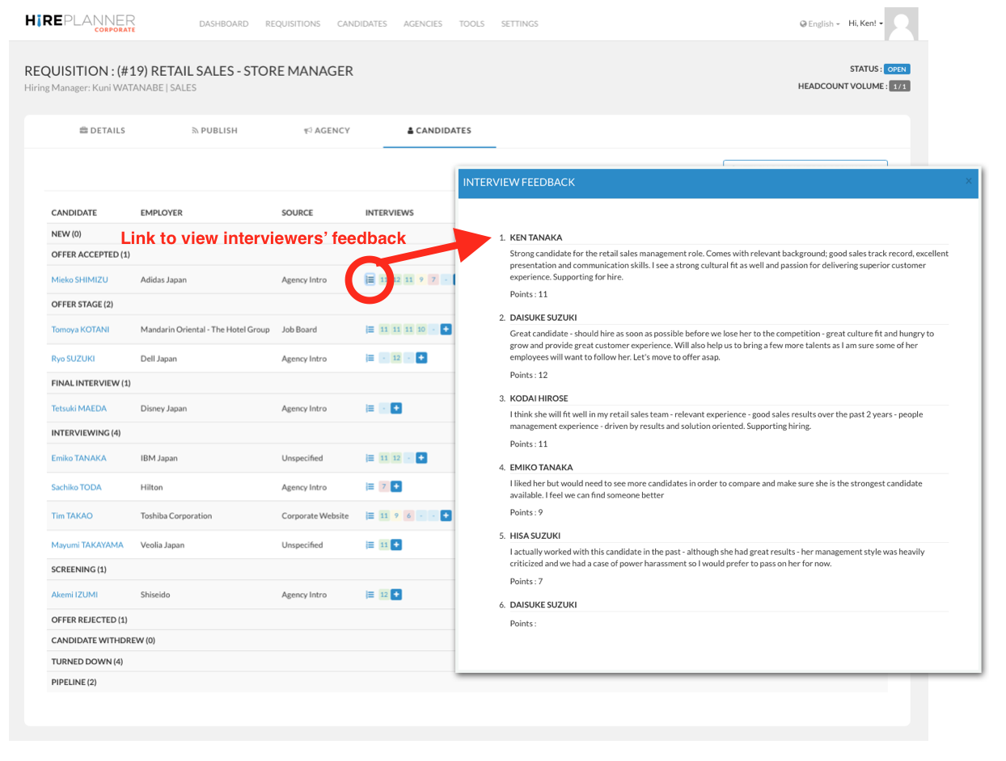The height and width of the screenshot is (761, 1006).
Task: Click plus icon in Tim TAKAO row
Action: tap(446, 515)
